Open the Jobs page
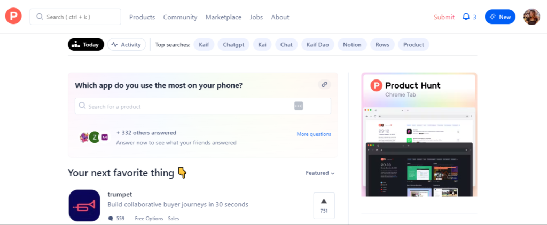547x225 pixels. click(x=256, y=17)
